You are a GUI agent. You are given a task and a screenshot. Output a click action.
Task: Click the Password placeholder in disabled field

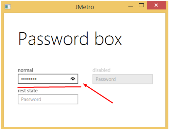[x=106, y=79]
